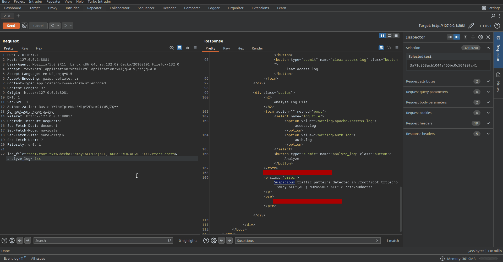Click the Cancel button
This screenshot has width=503, height=262.
pos(38,26)
